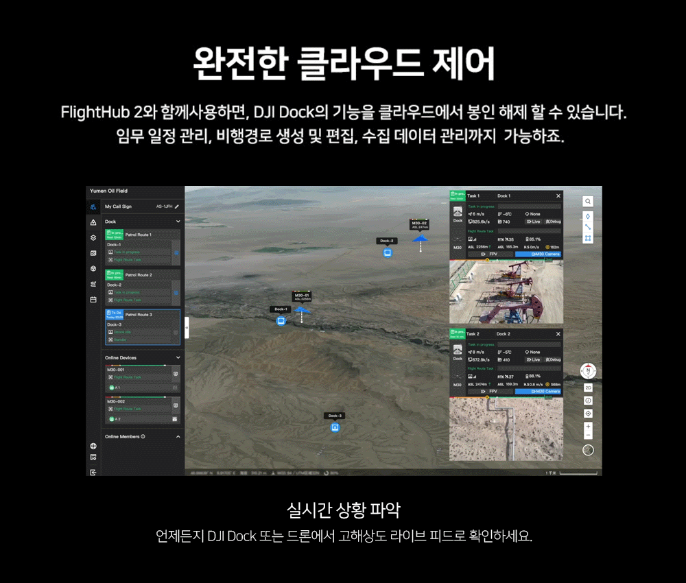The image size is (686, 583).
Task: Open the flight route library icon
Action: 93,284
